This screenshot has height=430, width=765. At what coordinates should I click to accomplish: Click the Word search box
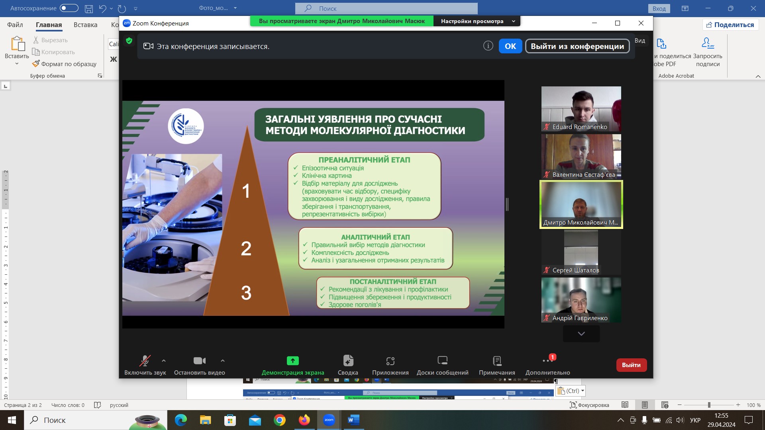click(386, 8)
